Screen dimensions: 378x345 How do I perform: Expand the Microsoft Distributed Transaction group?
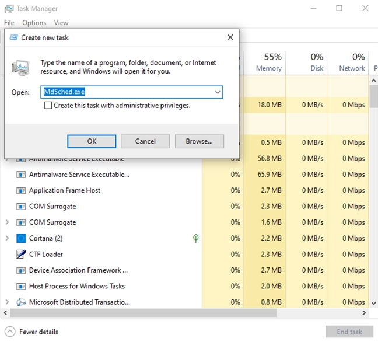pyautogui.click(x=7, y=302)
